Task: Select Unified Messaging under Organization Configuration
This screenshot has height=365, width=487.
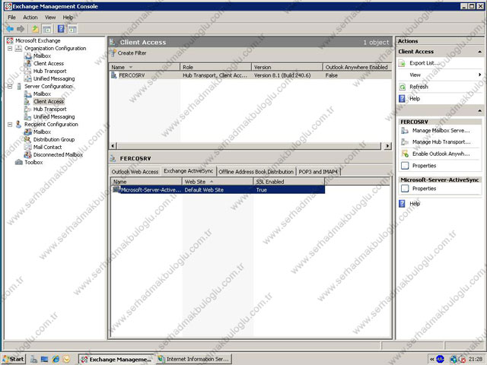Action: tap(54, 78)
